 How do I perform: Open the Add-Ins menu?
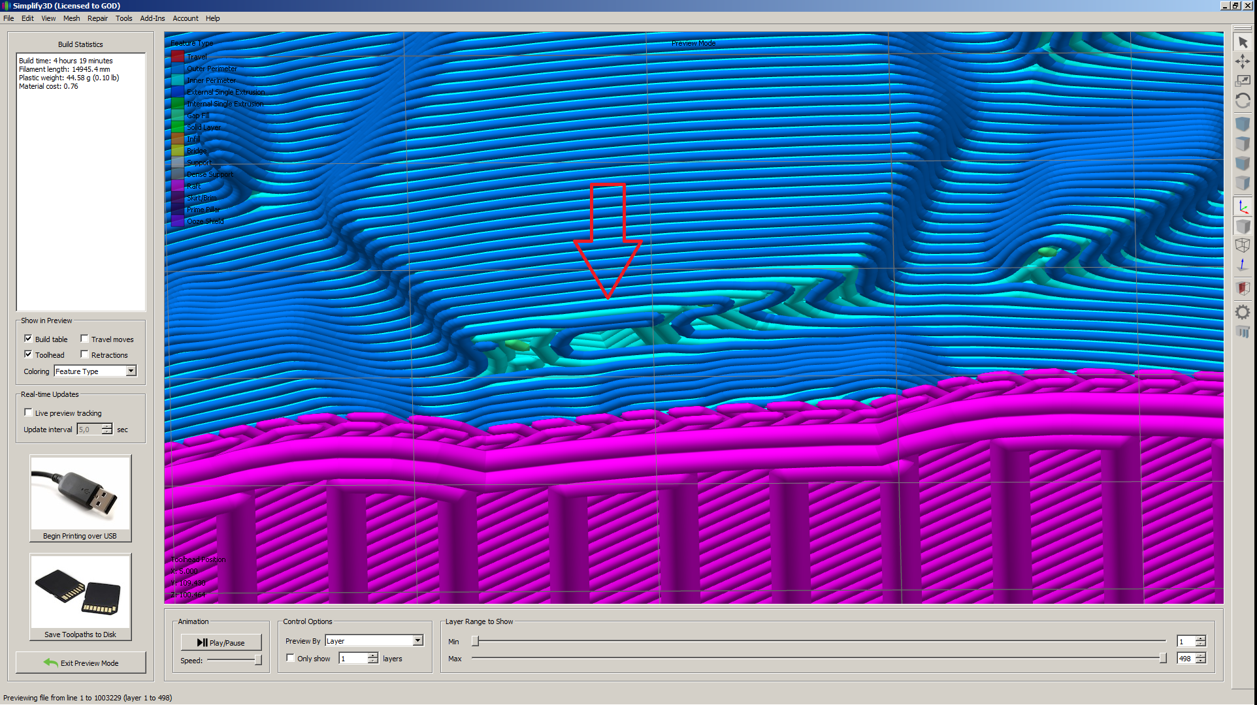152,18
